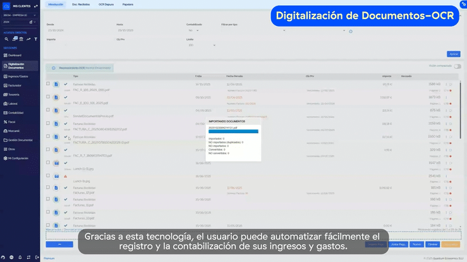Image resolution: width=467 pixels, height=262 pixels.
Task: Click file name Facturas_12.pdf
Action: (x=83, y=193)
